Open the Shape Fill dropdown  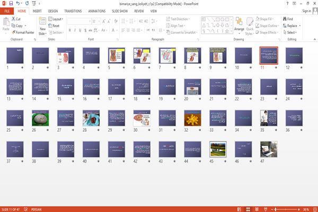click(x=265, y=19)
